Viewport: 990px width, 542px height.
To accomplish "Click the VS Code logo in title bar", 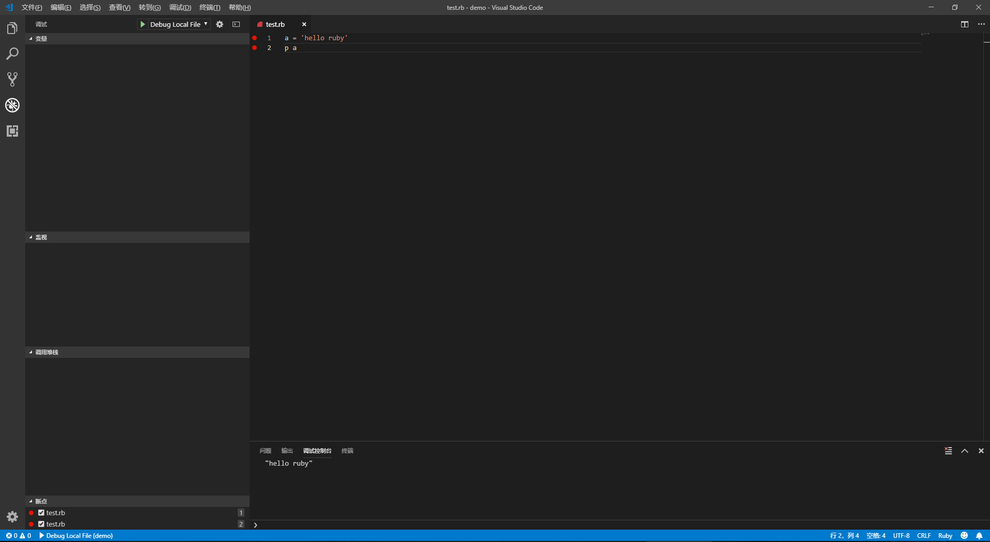I will pos(9,7).
